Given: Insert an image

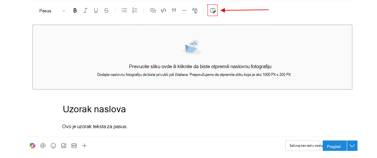Looking at the screenshot, I should 63,146.
